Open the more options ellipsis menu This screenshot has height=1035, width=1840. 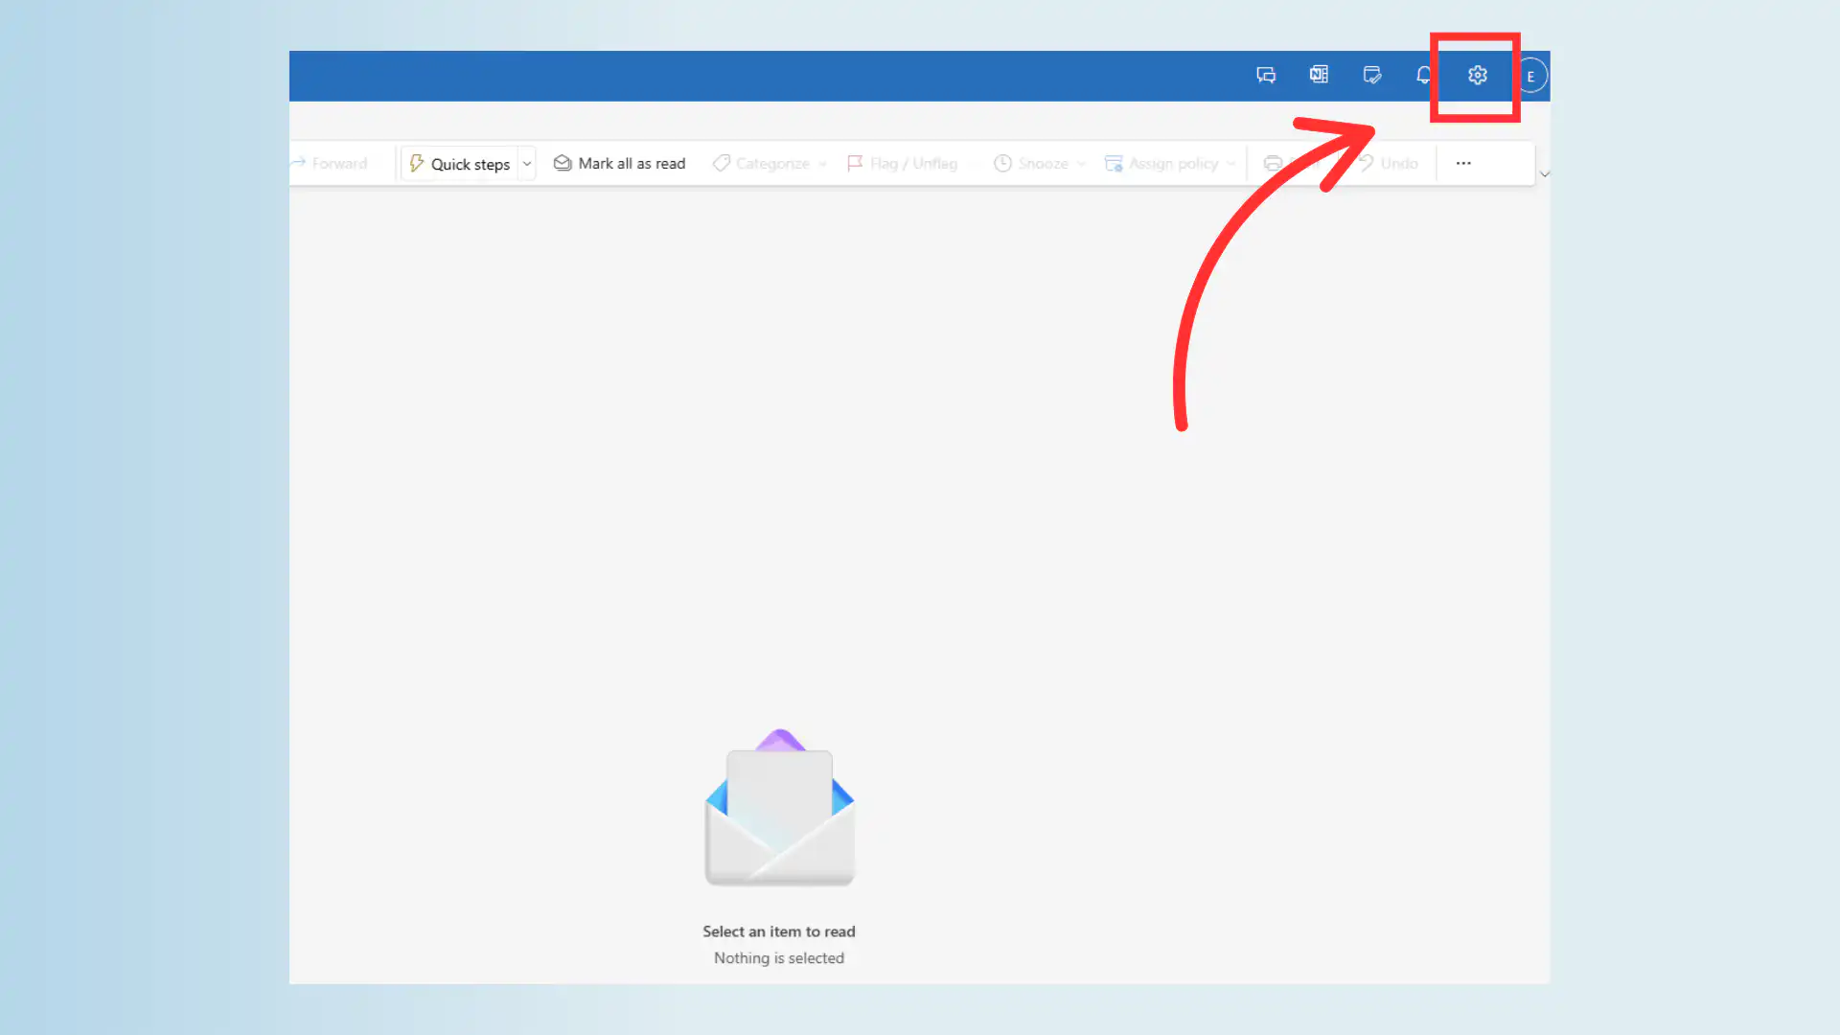pos(1463,163)
